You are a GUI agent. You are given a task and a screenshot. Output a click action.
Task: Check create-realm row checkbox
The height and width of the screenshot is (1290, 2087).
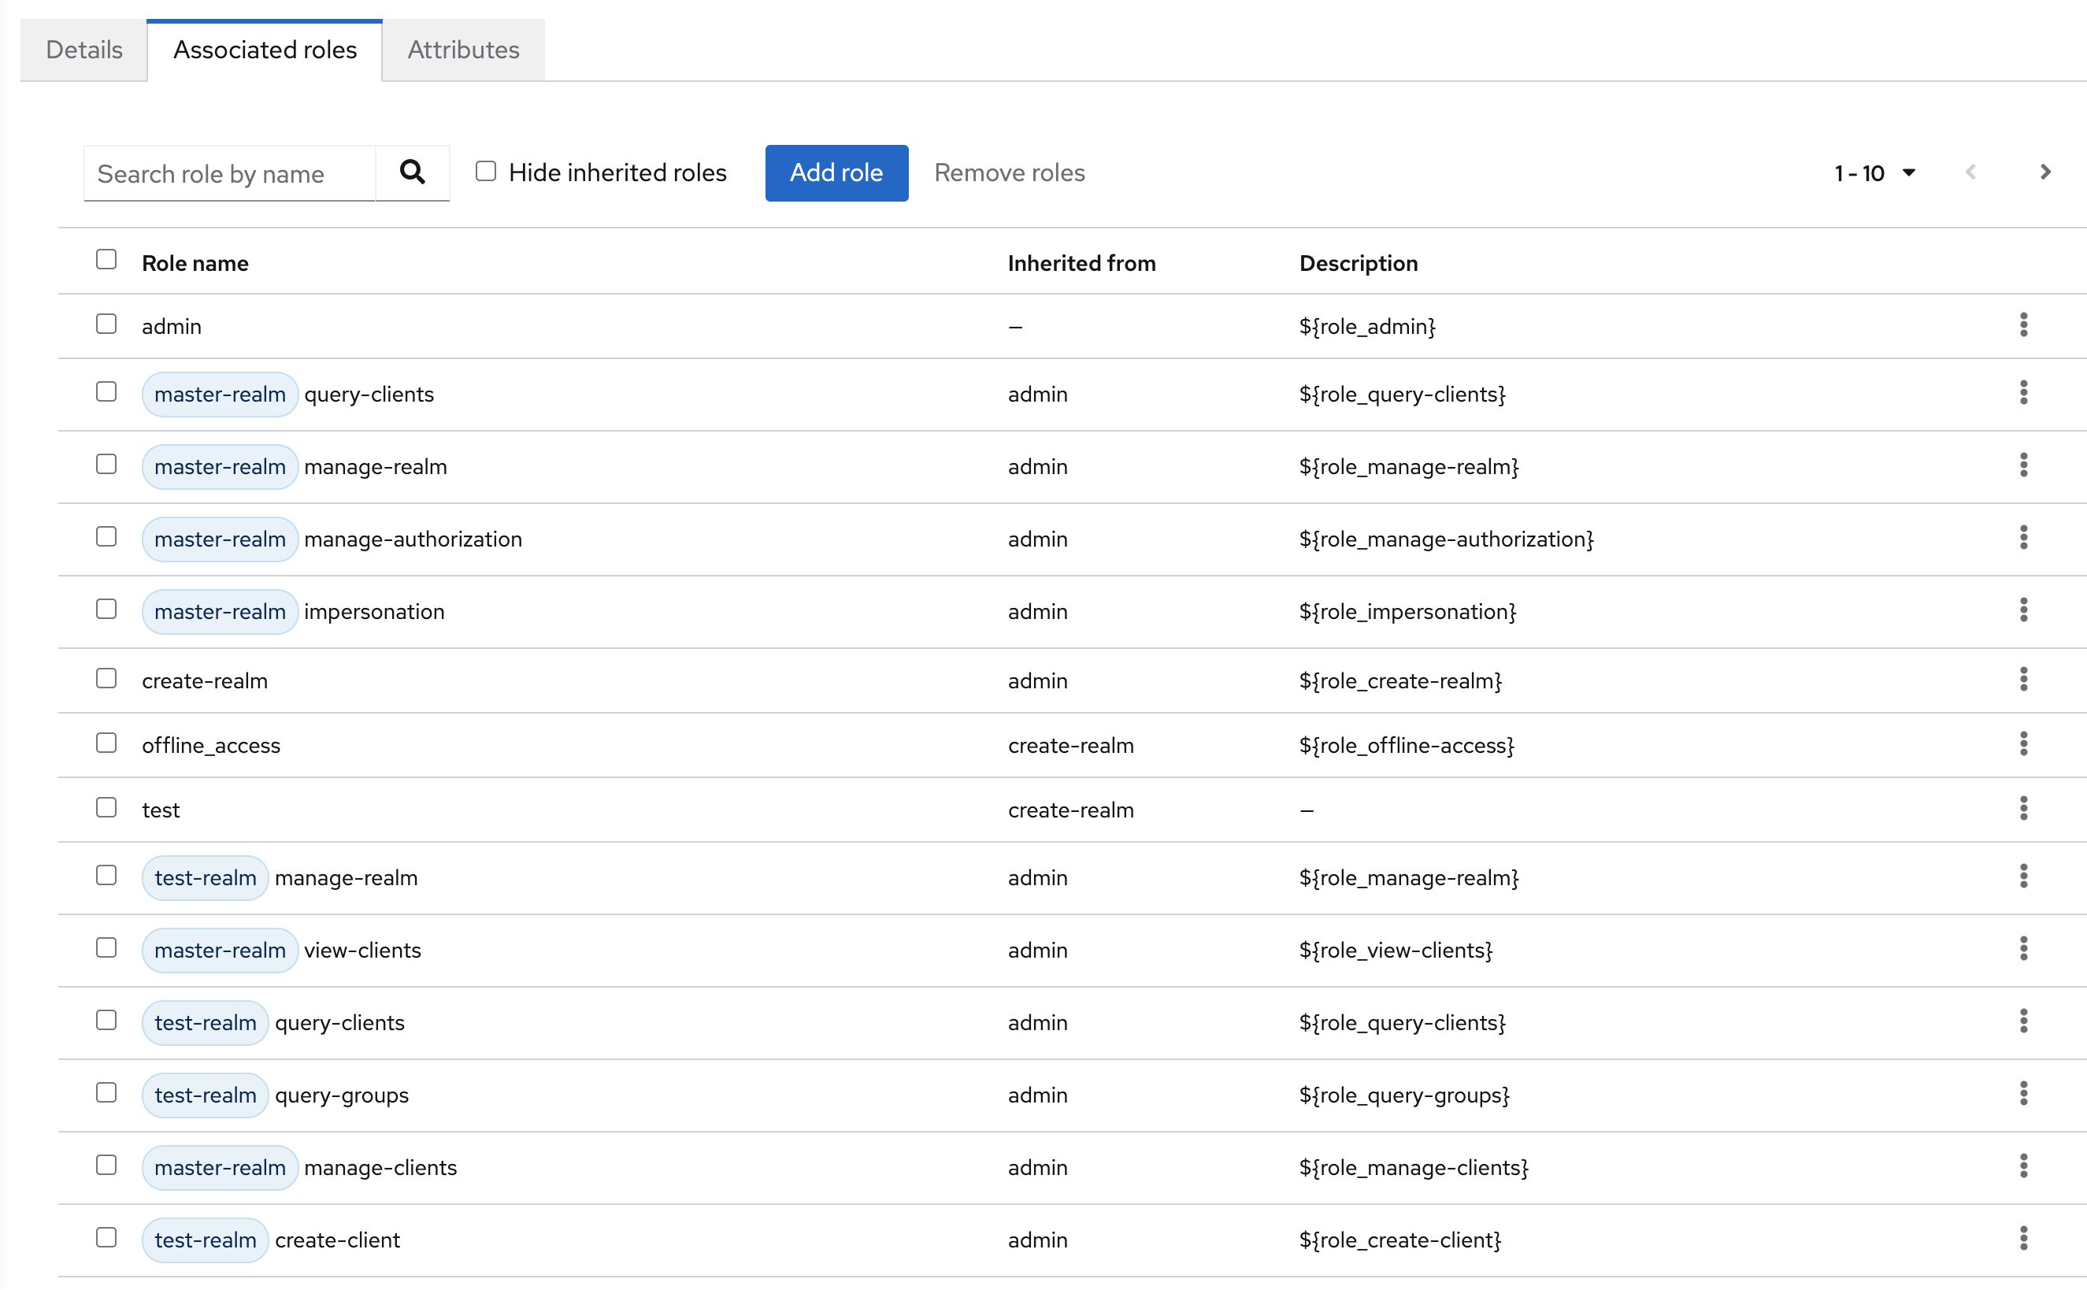coord(106,679)
